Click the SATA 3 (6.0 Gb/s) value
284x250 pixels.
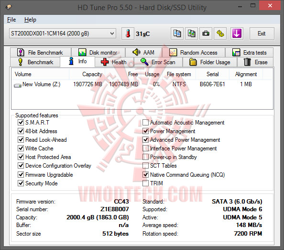(x=237, y=202)
